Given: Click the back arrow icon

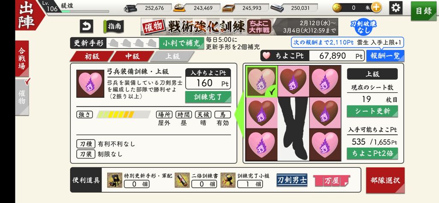Looking at the screenshot, I should click(86, 26).
